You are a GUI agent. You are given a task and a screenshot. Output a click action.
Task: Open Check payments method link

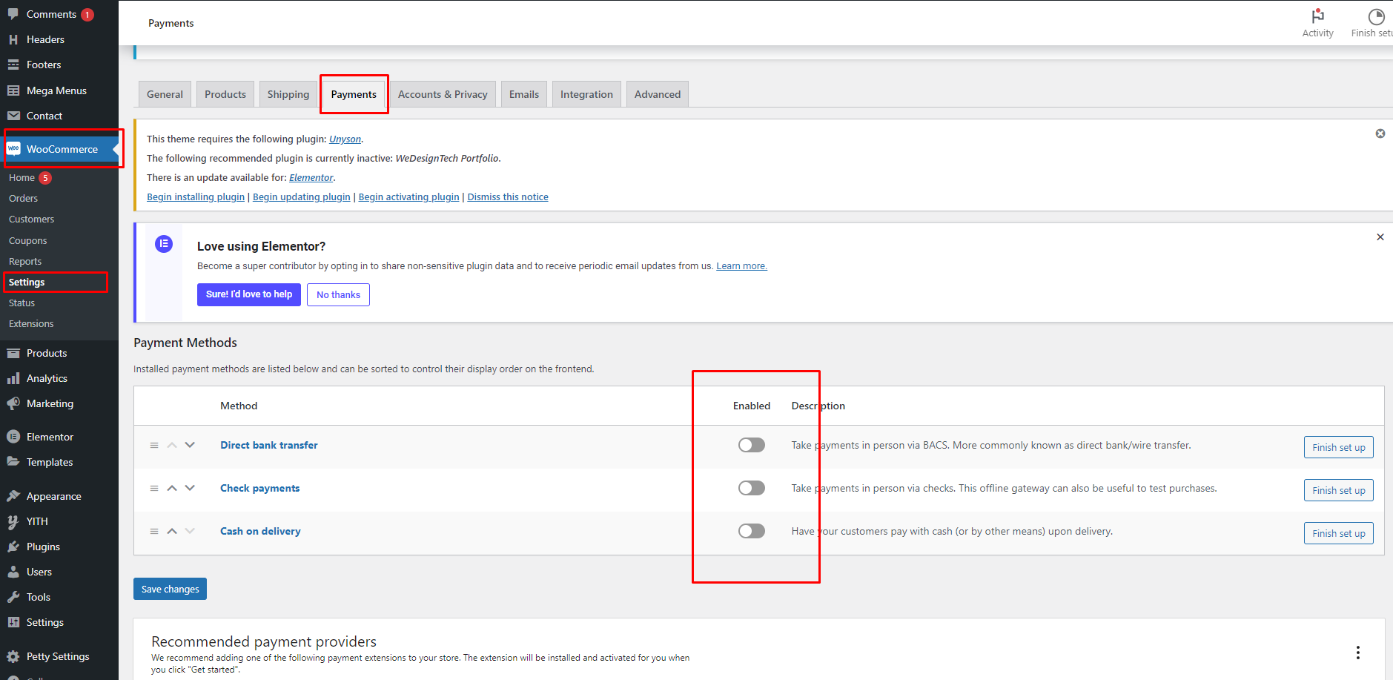(260, 488)
